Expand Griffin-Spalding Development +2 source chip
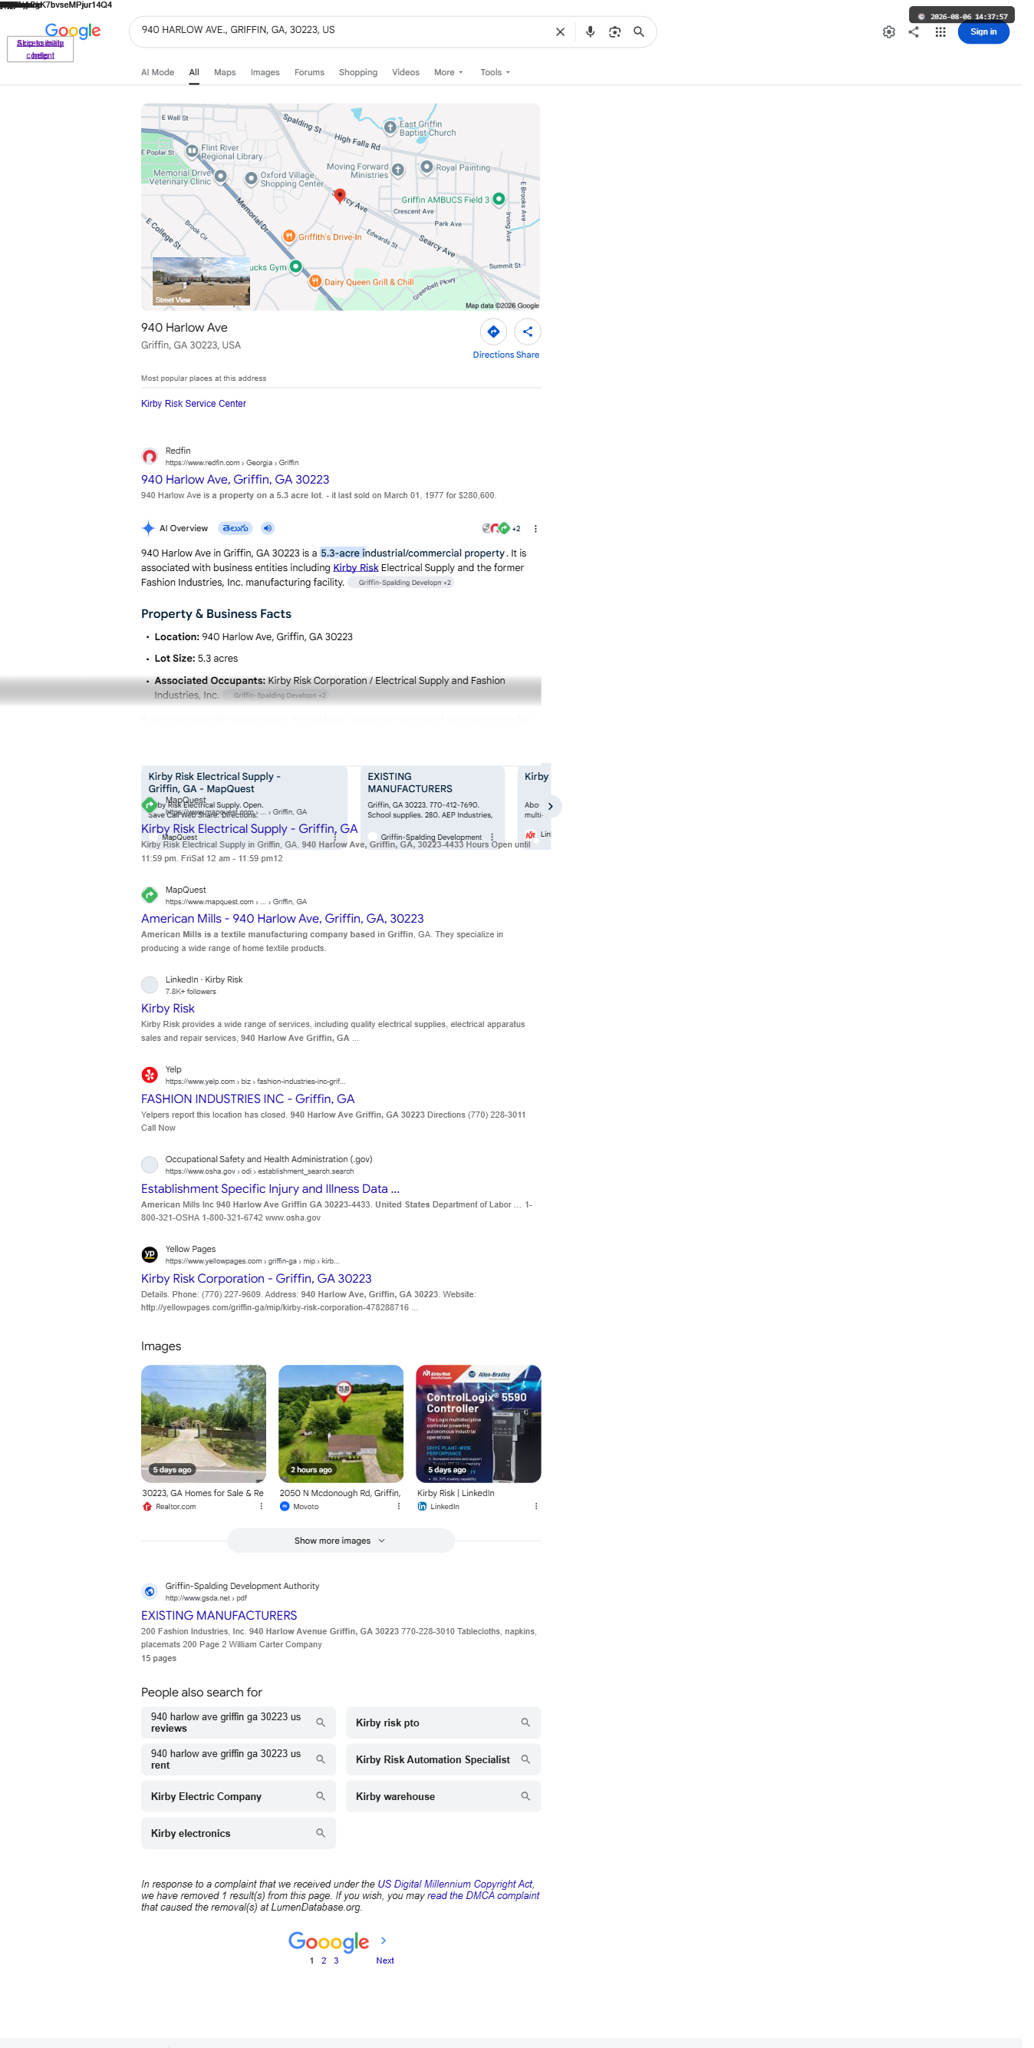1034x2048 pixels. tap(400, 583)
